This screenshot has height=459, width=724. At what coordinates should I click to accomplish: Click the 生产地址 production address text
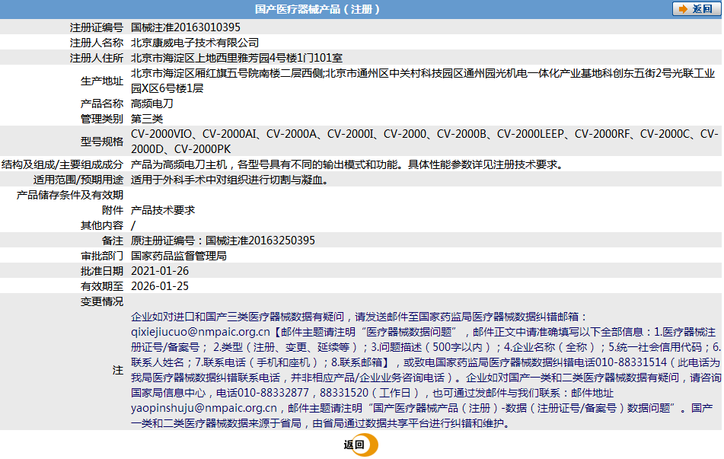(423, 74)
